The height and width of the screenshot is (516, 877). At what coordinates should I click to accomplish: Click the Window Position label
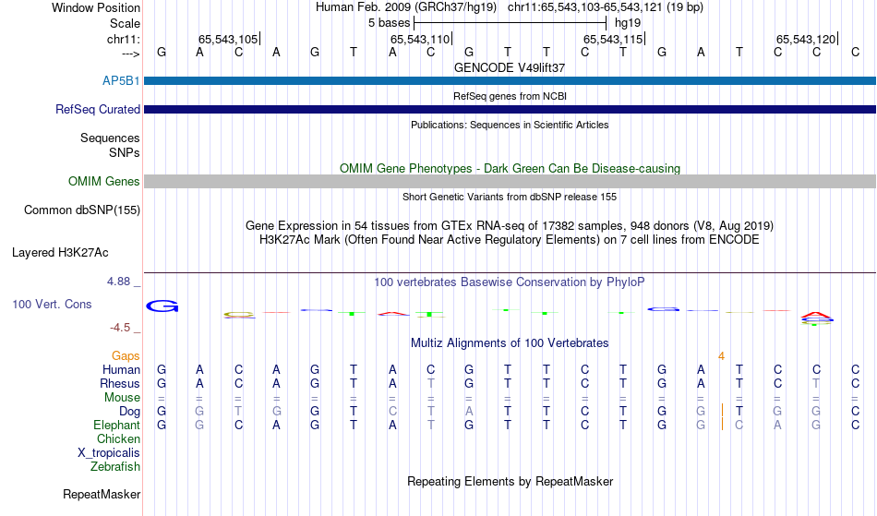[x=96, y=7]
